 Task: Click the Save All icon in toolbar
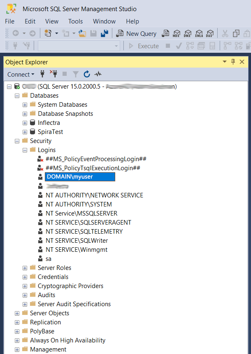click(105, 33)
